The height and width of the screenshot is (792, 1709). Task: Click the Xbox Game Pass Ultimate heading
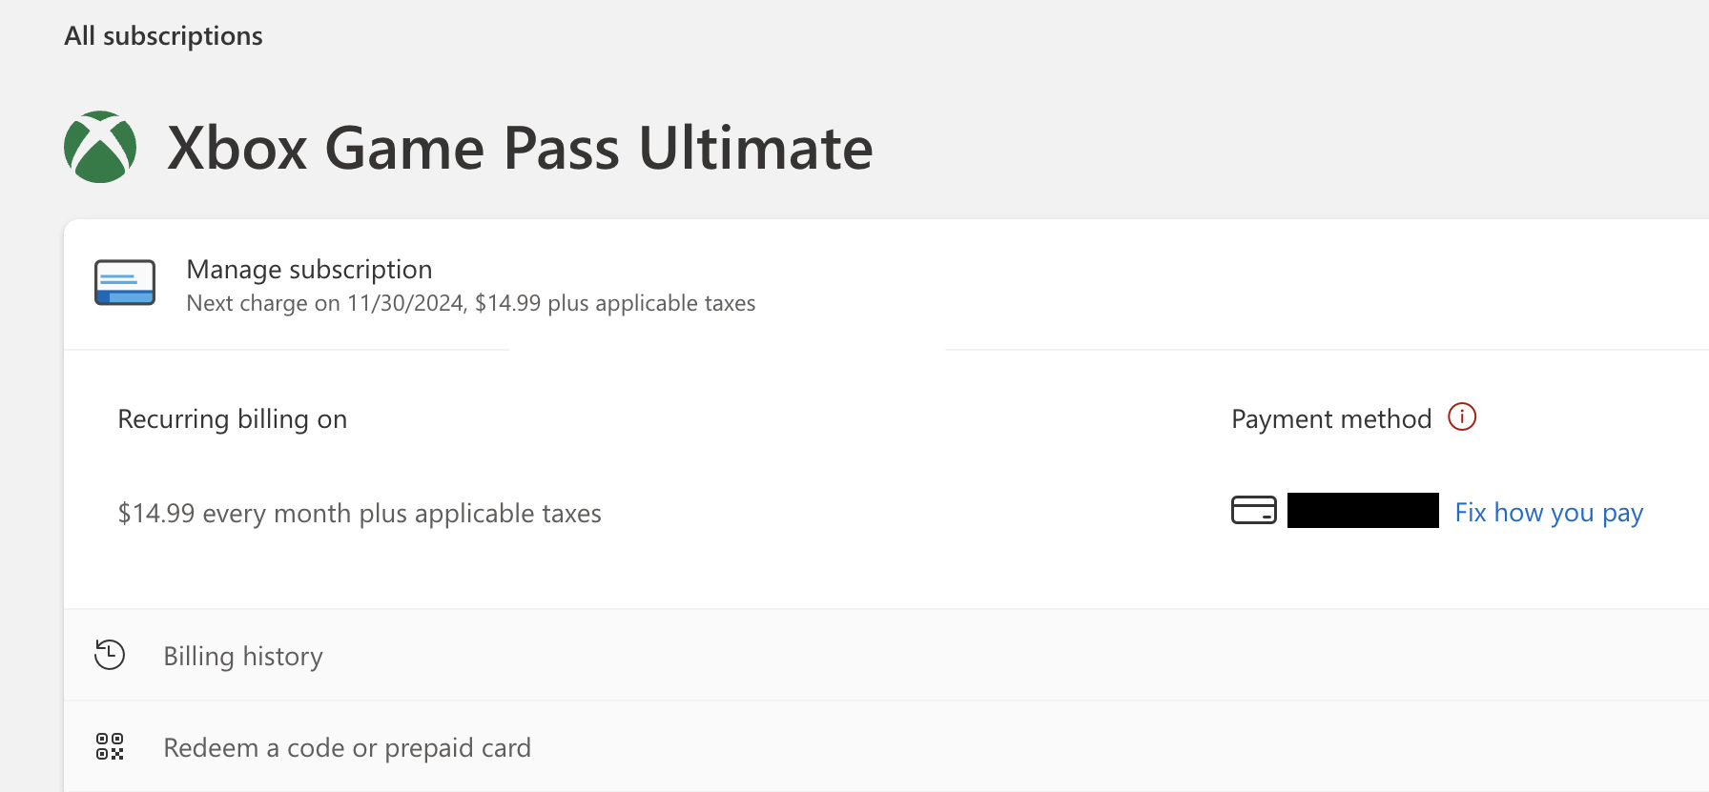(520, 148)
